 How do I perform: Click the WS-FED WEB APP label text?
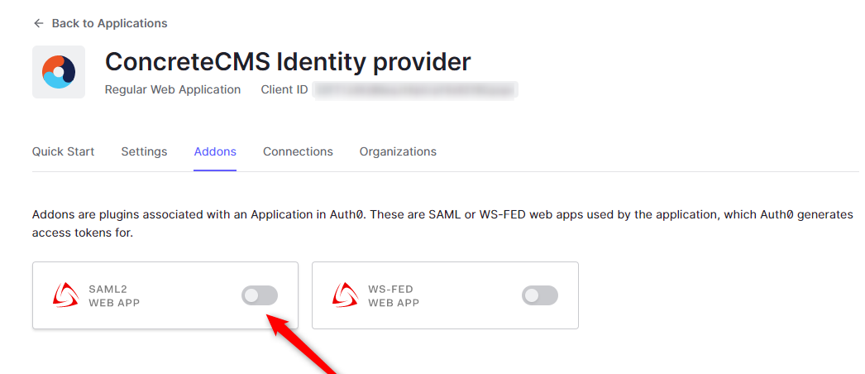pos(394,296)
